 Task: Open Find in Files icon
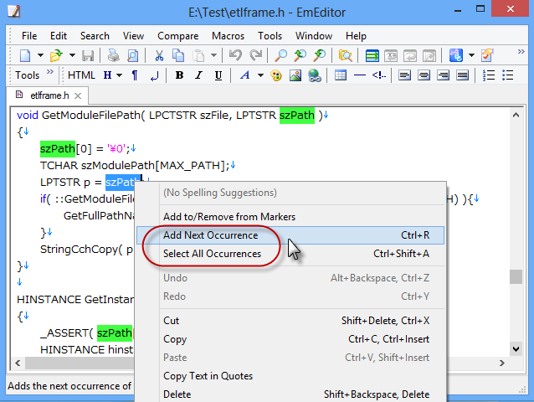coord(345,55)
